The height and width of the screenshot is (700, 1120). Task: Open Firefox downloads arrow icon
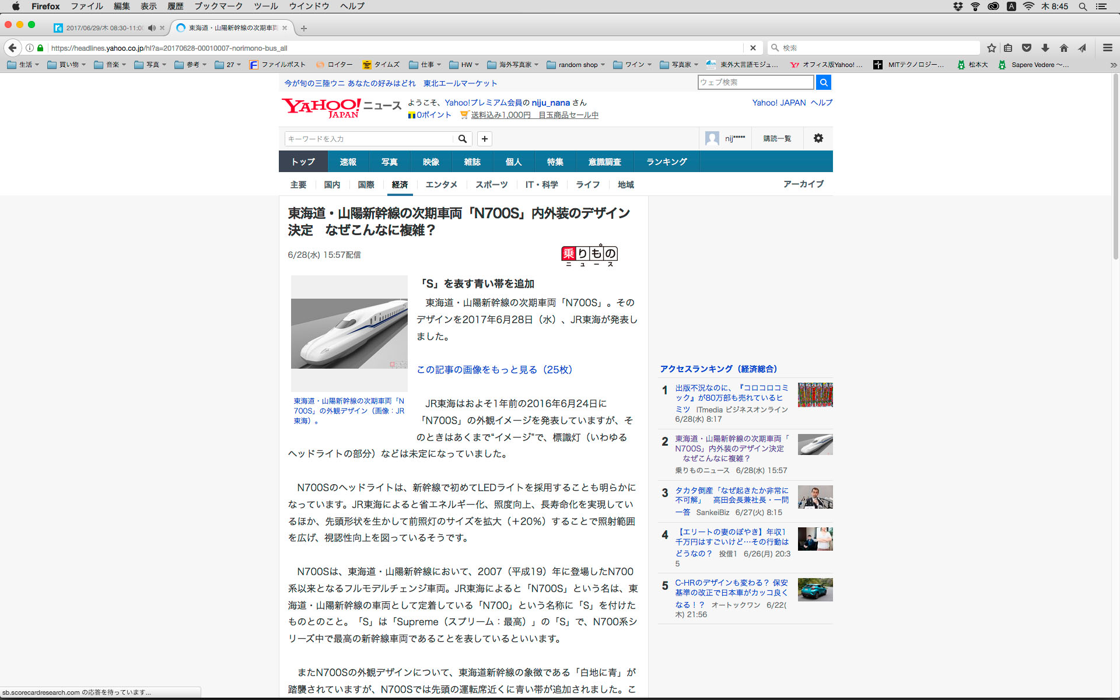[x=1045, y=48]
